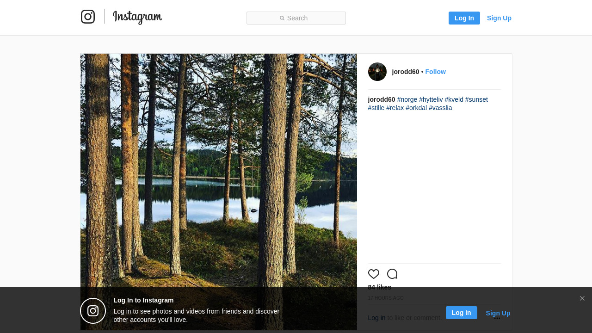This screenshot has width=592, height=333.
Task: Open the more options ellipsis menu
Action: tap(497, 318)
